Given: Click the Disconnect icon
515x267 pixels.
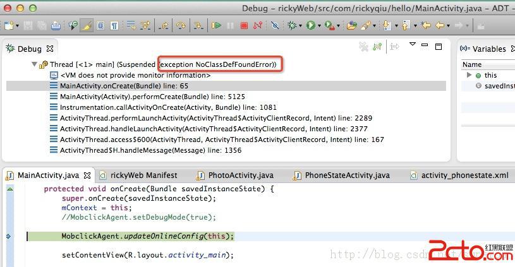Looking at the screenshot, I should pos(258,25).
